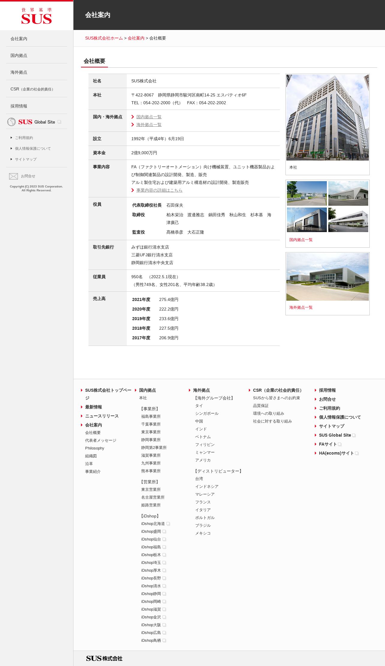Click 会社案内 breadcrumb link

136,38
